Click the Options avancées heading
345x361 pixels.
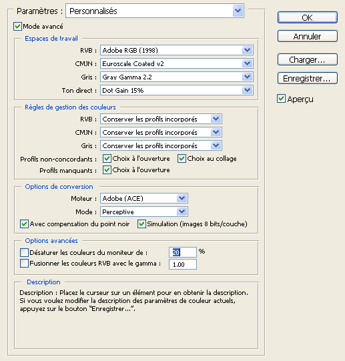[51, 241]
